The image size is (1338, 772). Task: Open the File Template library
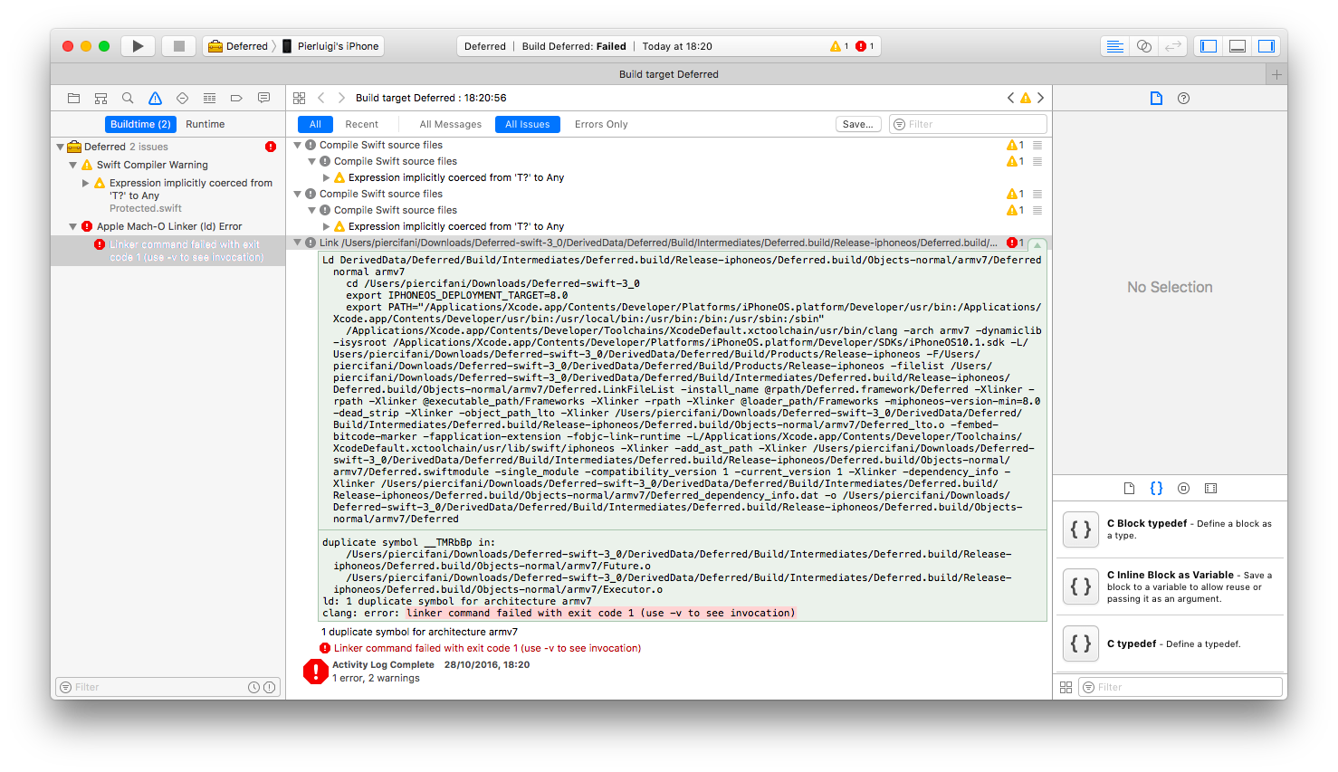tap(1129, 488)
